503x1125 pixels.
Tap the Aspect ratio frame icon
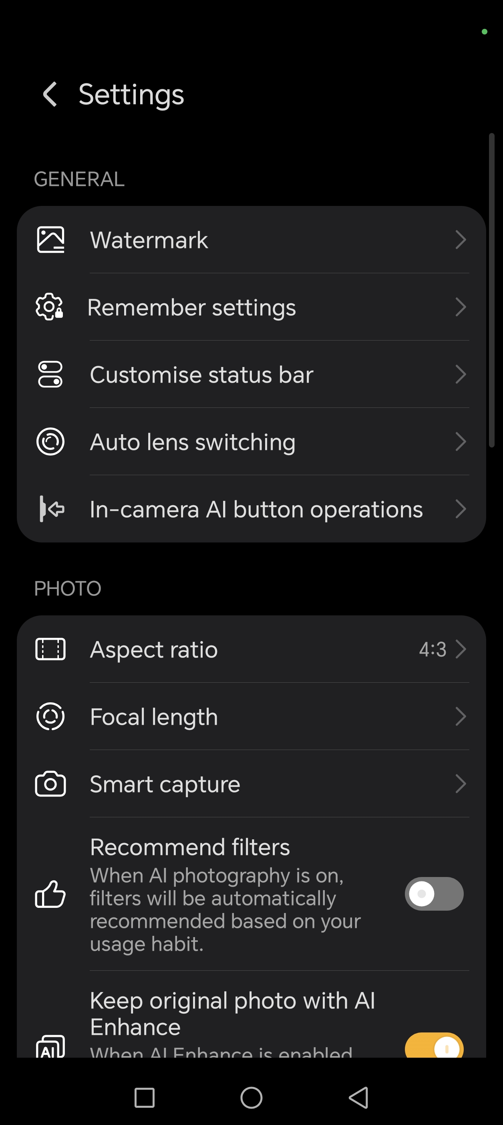(x=50, y=649)
